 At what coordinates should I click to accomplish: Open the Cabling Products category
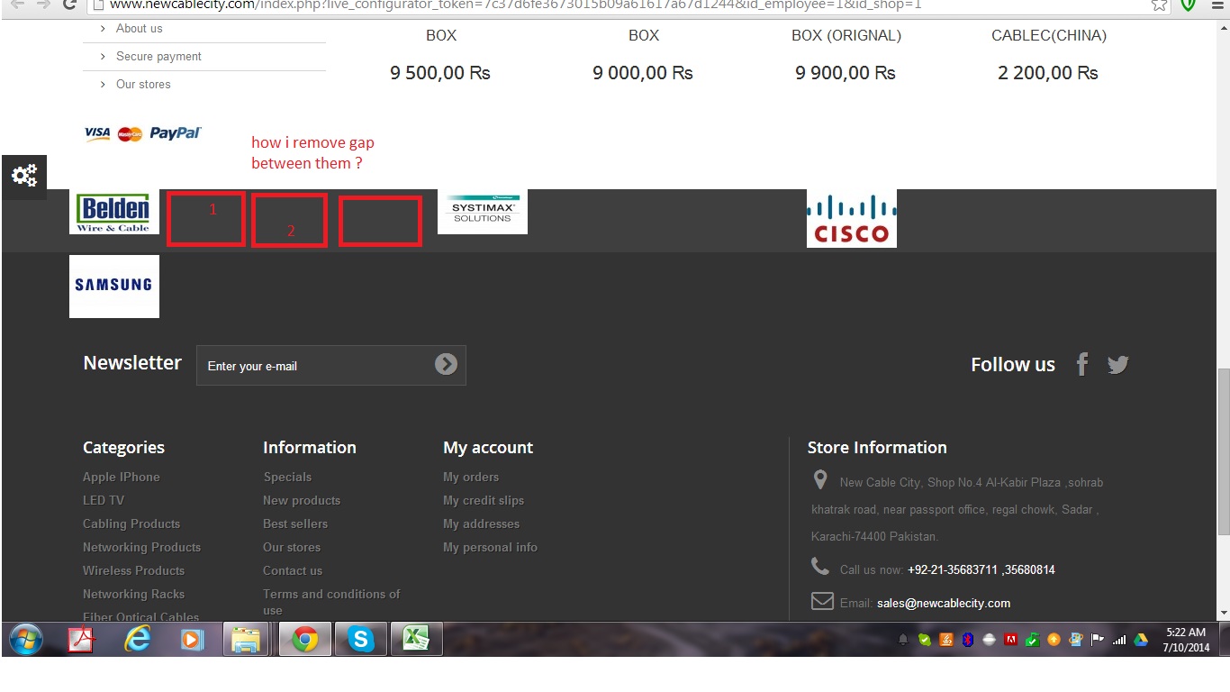click(x=131, y=524)
